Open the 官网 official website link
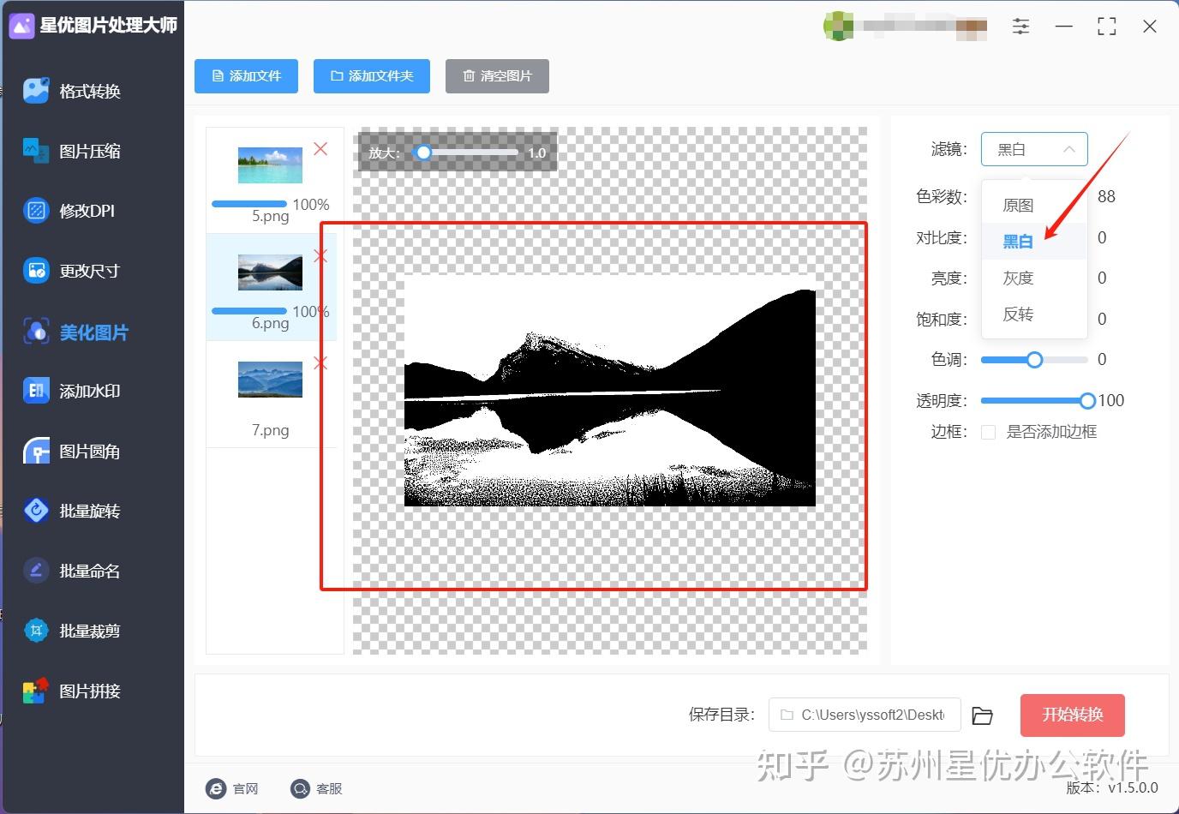This screenshot has width=1179, height=814. (x=233, y=788)
